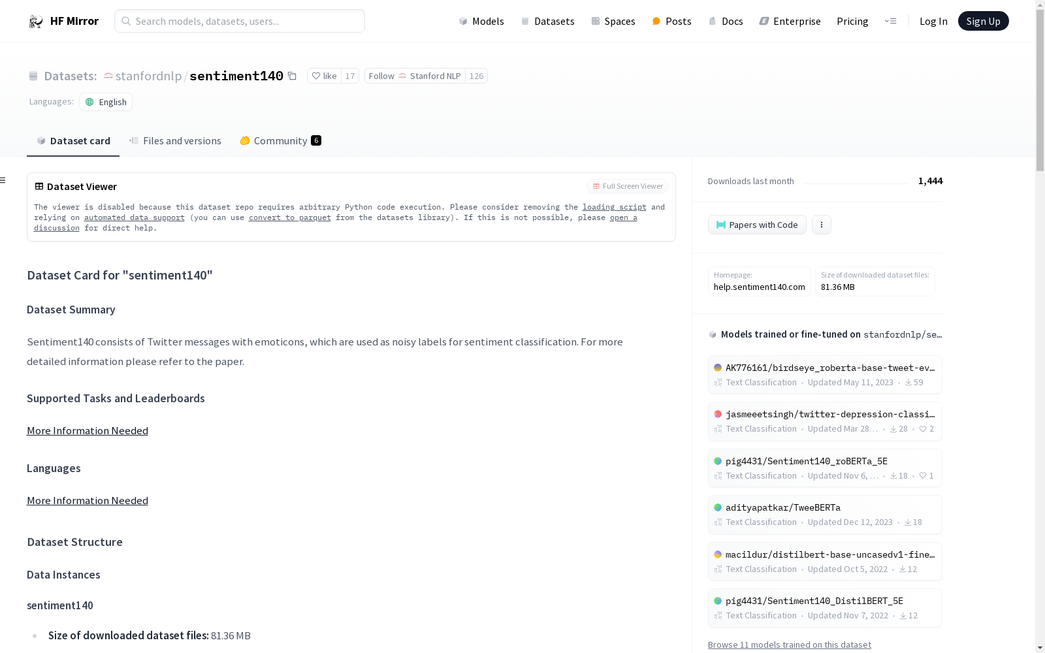This screenshot has height=653, width=1045.
Task: Open AK776161/birdseye_roberta-base-tweet model card
Action: click(x=825, y=375)
